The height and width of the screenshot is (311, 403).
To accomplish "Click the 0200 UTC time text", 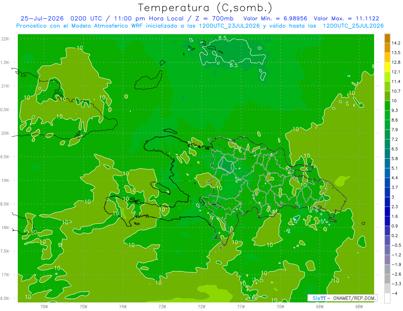I will [x=86, y=18].
